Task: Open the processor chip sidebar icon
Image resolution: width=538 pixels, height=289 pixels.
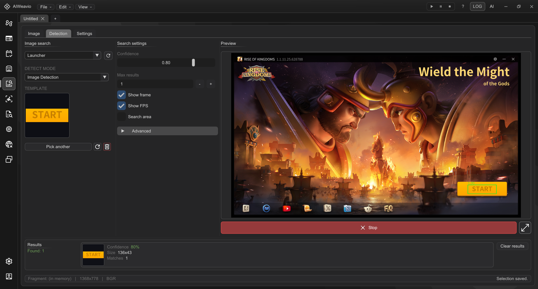Action: tap(9, 129)
